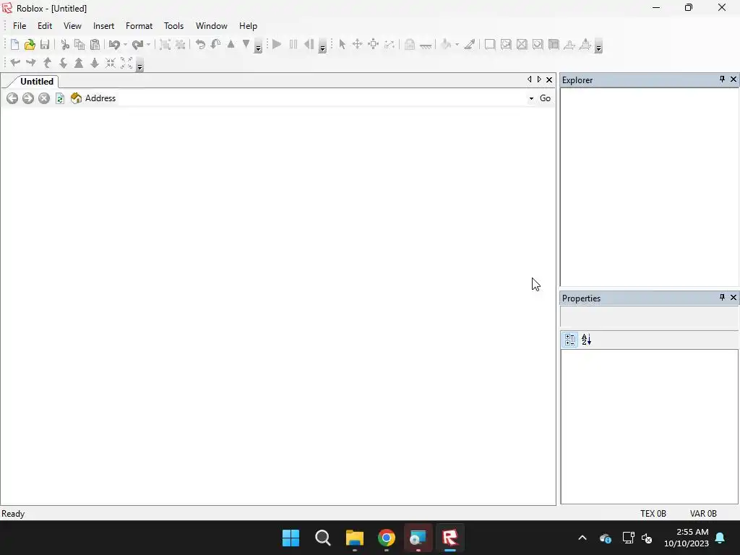
Task: Click the camera pan left arrow icon
Action: [x=15, y=63]
